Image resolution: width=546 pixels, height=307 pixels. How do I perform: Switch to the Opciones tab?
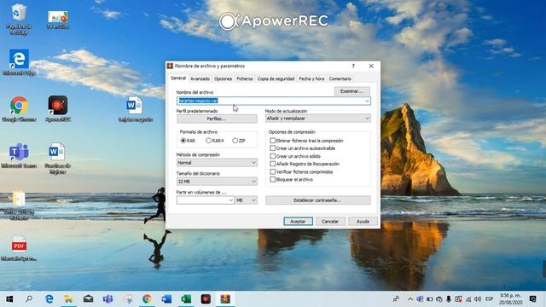pyautogui.click(x=223, y=78)
